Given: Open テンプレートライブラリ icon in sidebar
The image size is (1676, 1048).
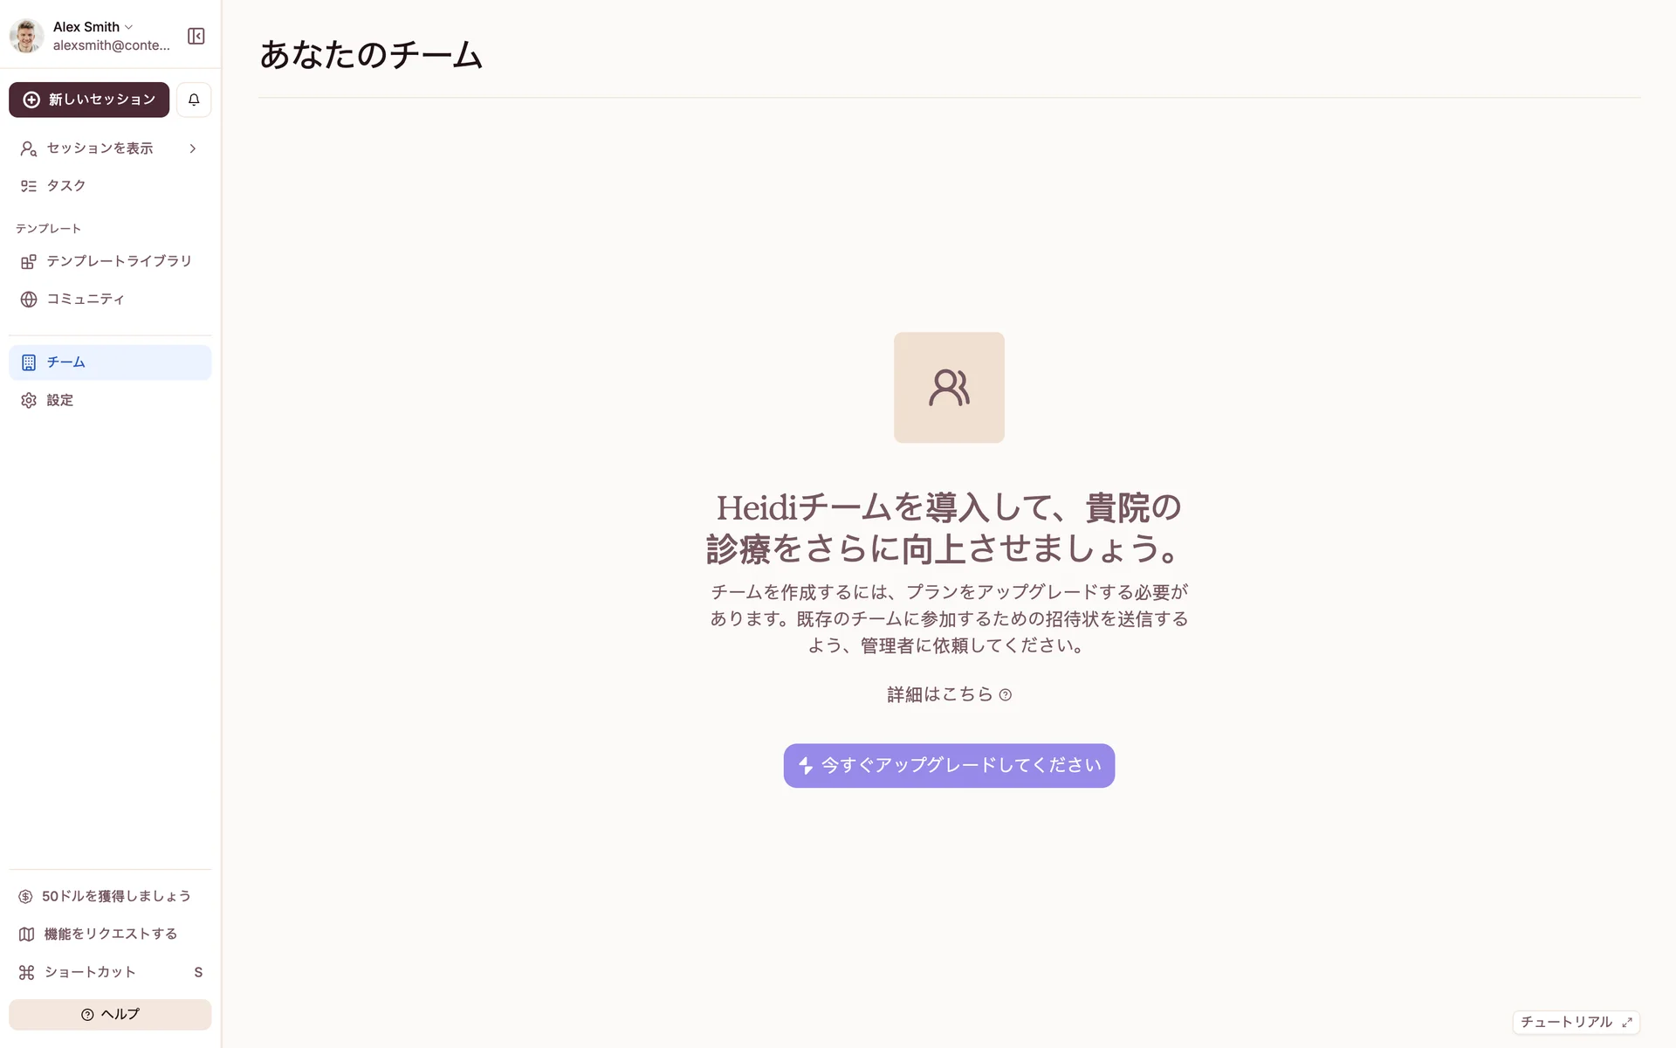Looking at the screenshot, I should click(29, 261).
